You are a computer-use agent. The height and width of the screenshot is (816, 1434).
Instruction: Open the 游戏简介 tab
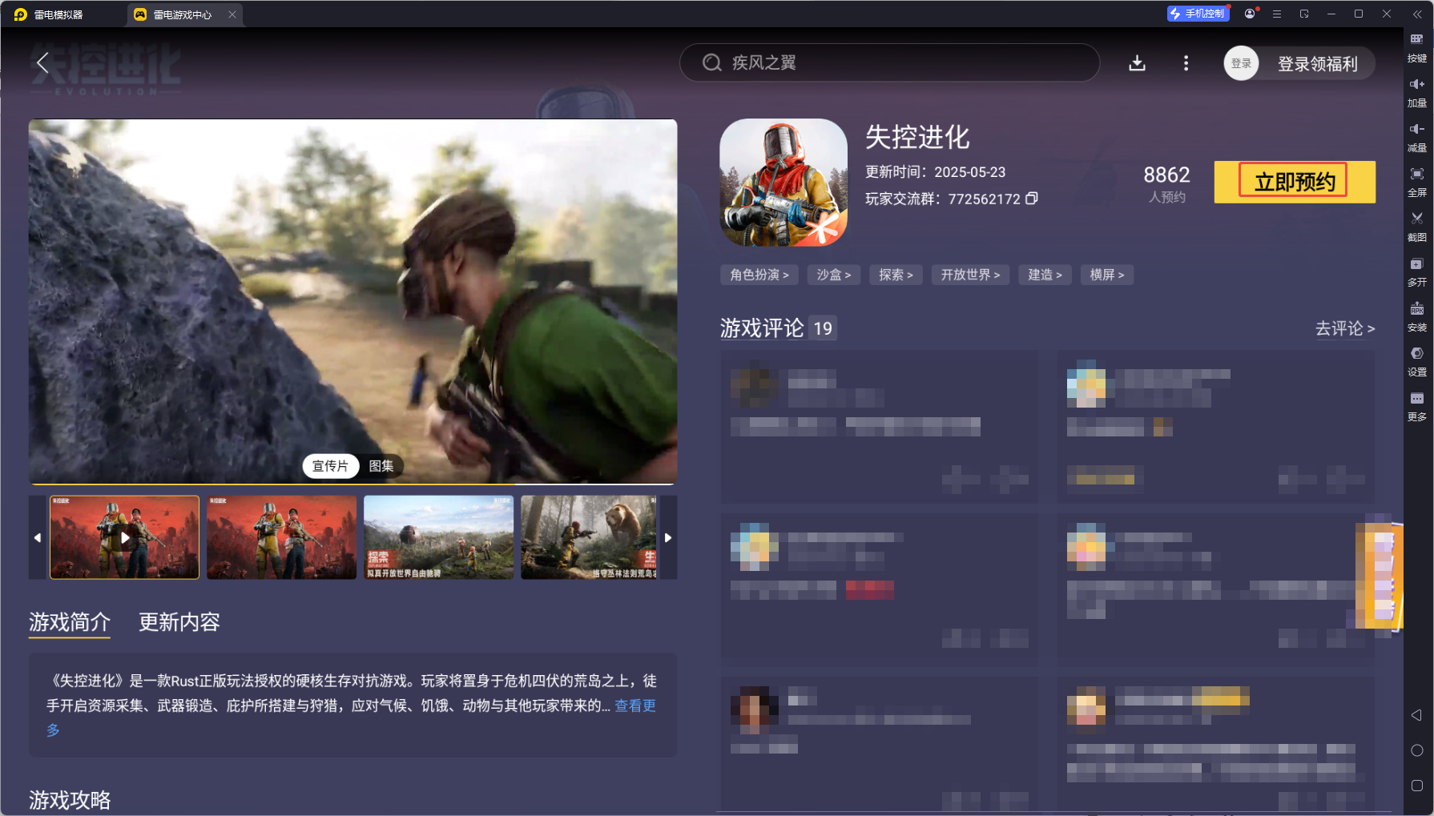[70, 622]
